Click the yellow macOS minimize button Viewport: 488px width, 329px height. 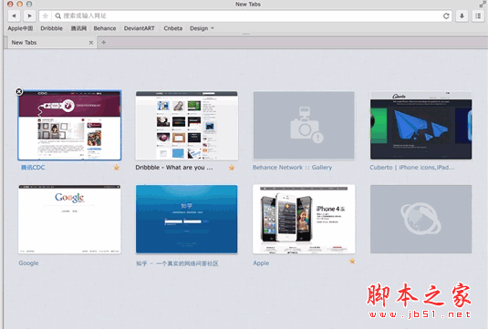tap(19, 4)
